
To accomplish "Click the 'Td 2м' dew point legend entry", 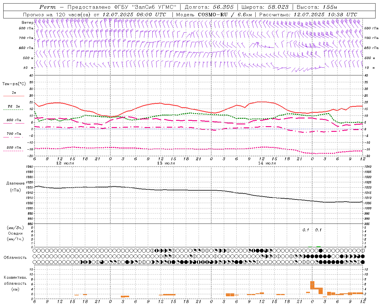I will [x=14, y=106].
